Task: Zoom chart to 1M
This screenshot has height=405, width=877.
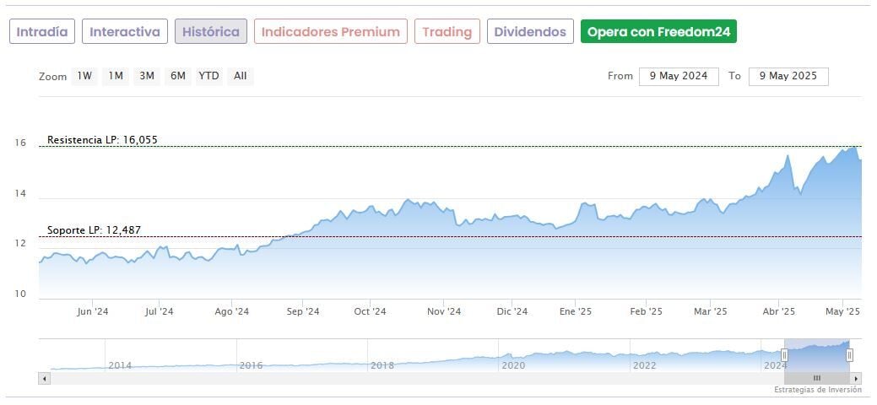Action: 116,76
